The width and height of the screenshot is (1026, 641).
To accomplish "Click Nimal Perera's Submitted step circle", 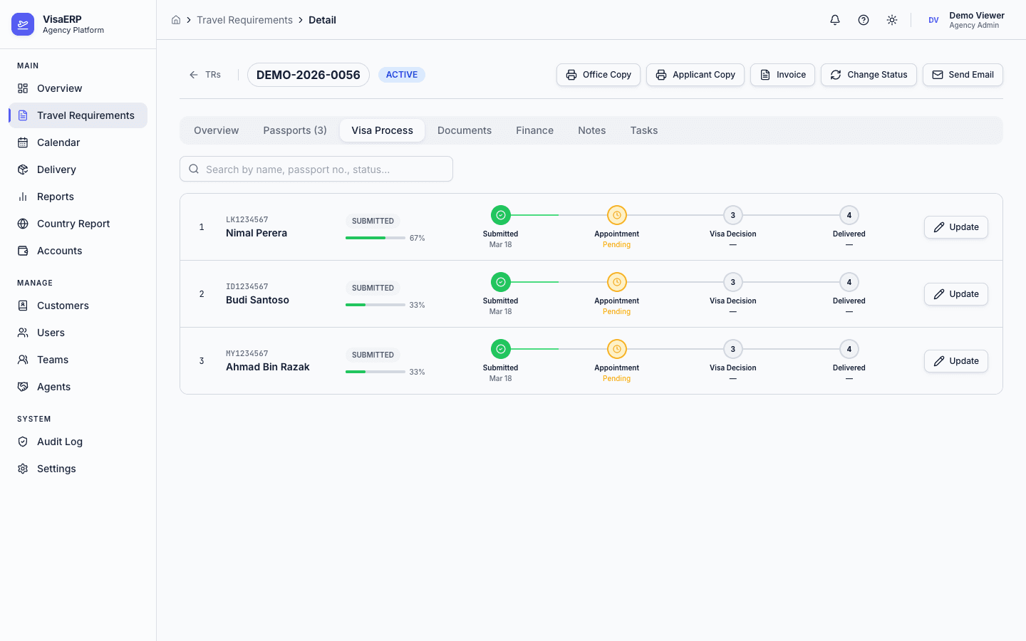I will point(501,215).
